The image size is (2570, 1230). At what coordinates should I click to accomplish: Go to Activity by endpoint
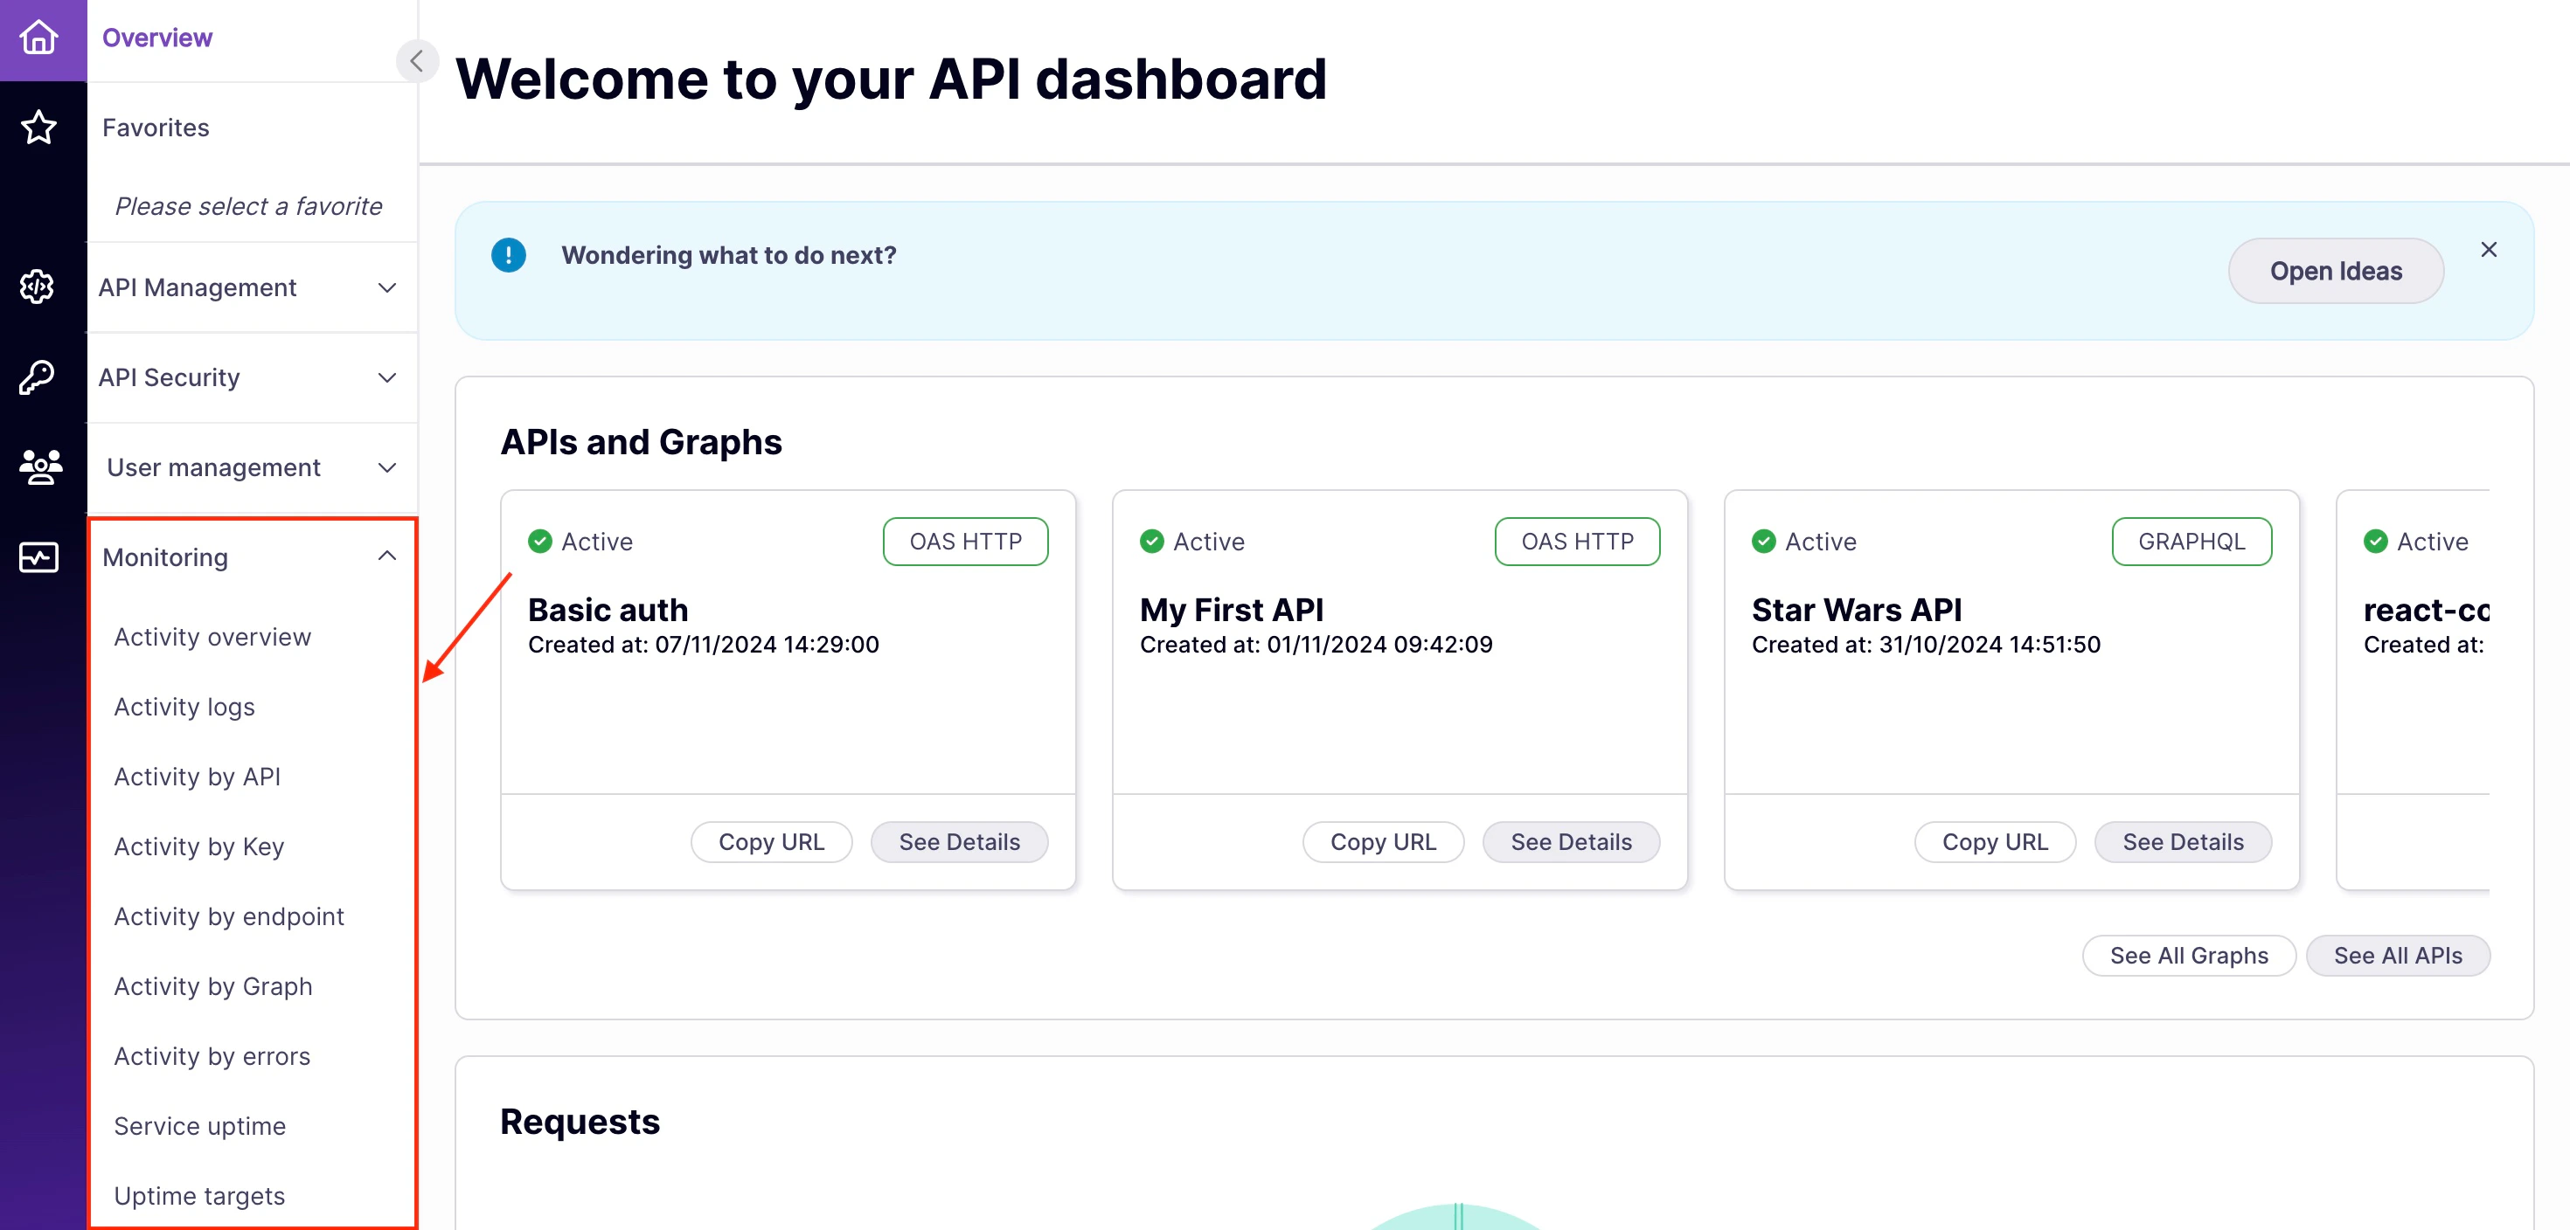(228, 915)
